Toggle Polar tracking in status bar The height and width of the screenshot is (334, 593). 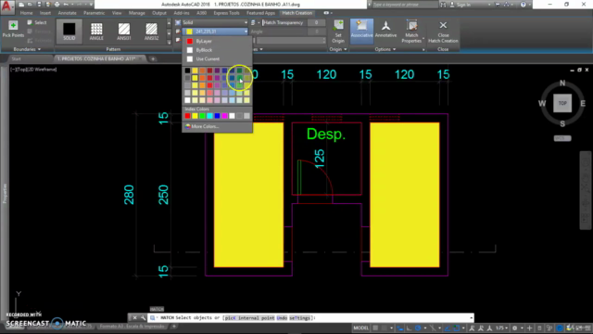[x=418, y=328]
